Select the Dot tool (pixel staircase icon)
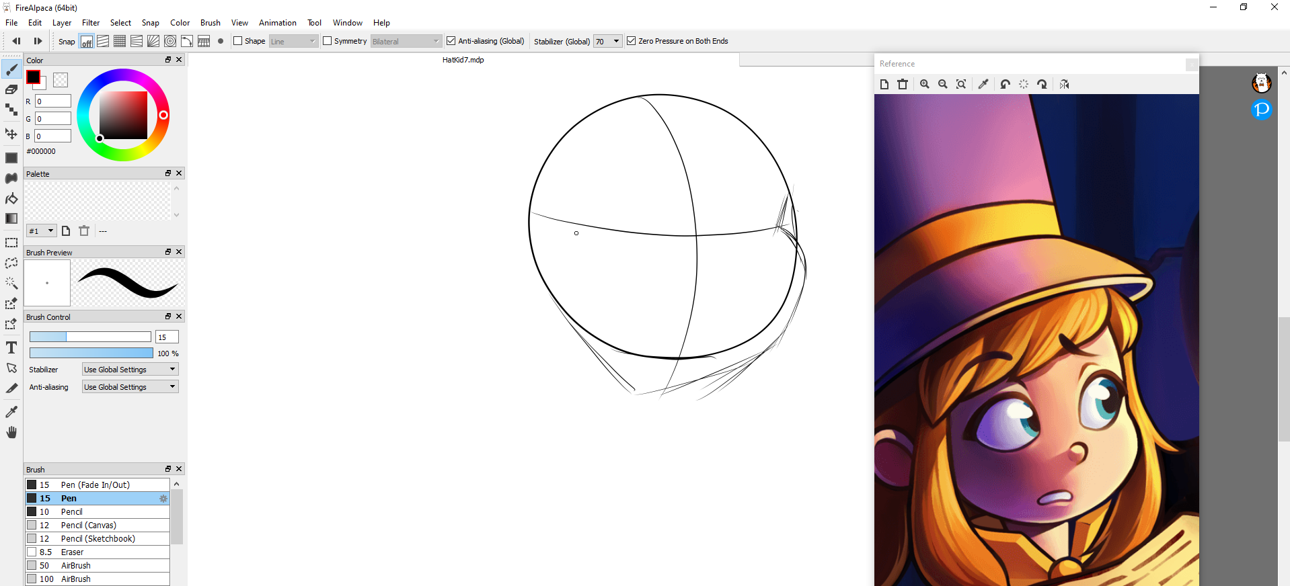 [x=11, y=110]
